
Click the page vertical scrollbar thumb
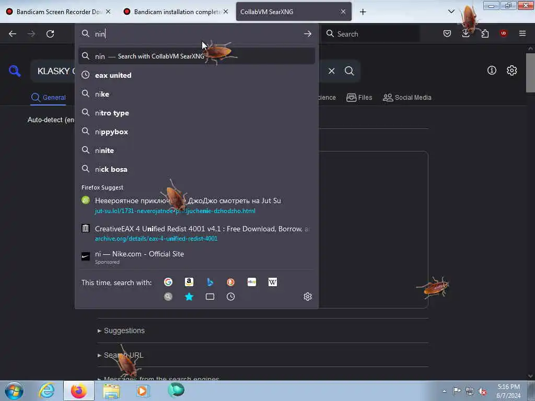(530, 73)
